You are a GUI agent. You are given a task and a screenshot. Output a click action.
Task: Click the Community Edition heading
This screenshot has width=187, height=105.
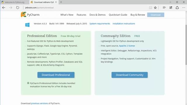click(x=116, y=36)
